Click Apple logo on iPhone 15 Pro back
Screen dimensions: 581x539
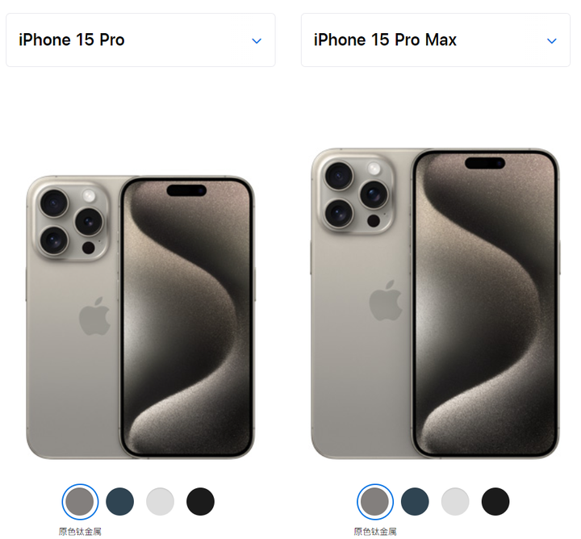95,315
